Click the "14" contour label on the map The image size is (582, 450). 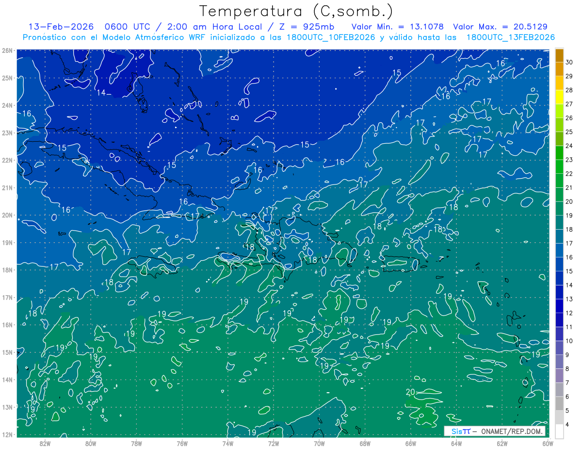click(x=101, y=93)
